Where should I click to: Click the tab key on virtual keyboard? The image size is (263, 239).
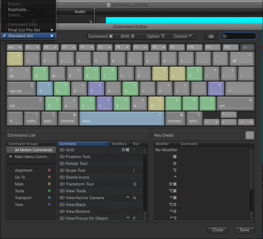click(19, 74)
